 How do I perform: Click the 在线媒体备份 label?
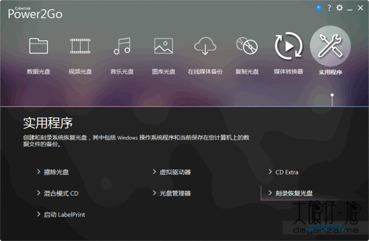pyautogui.click(x=205, y=71)
